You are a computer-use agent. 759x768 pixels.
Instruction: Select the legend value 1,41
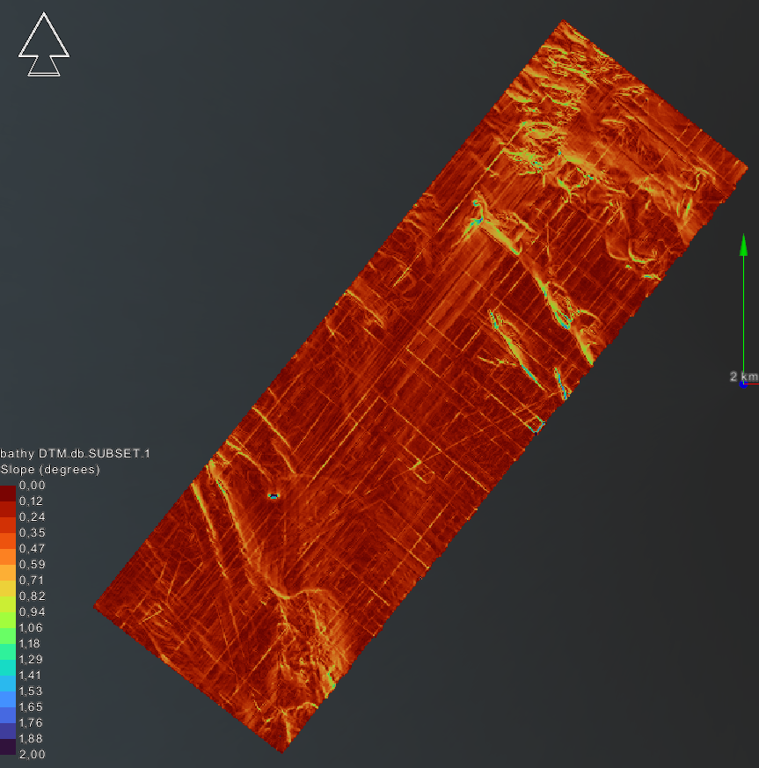pyautogui.click(x=30, y=675)
